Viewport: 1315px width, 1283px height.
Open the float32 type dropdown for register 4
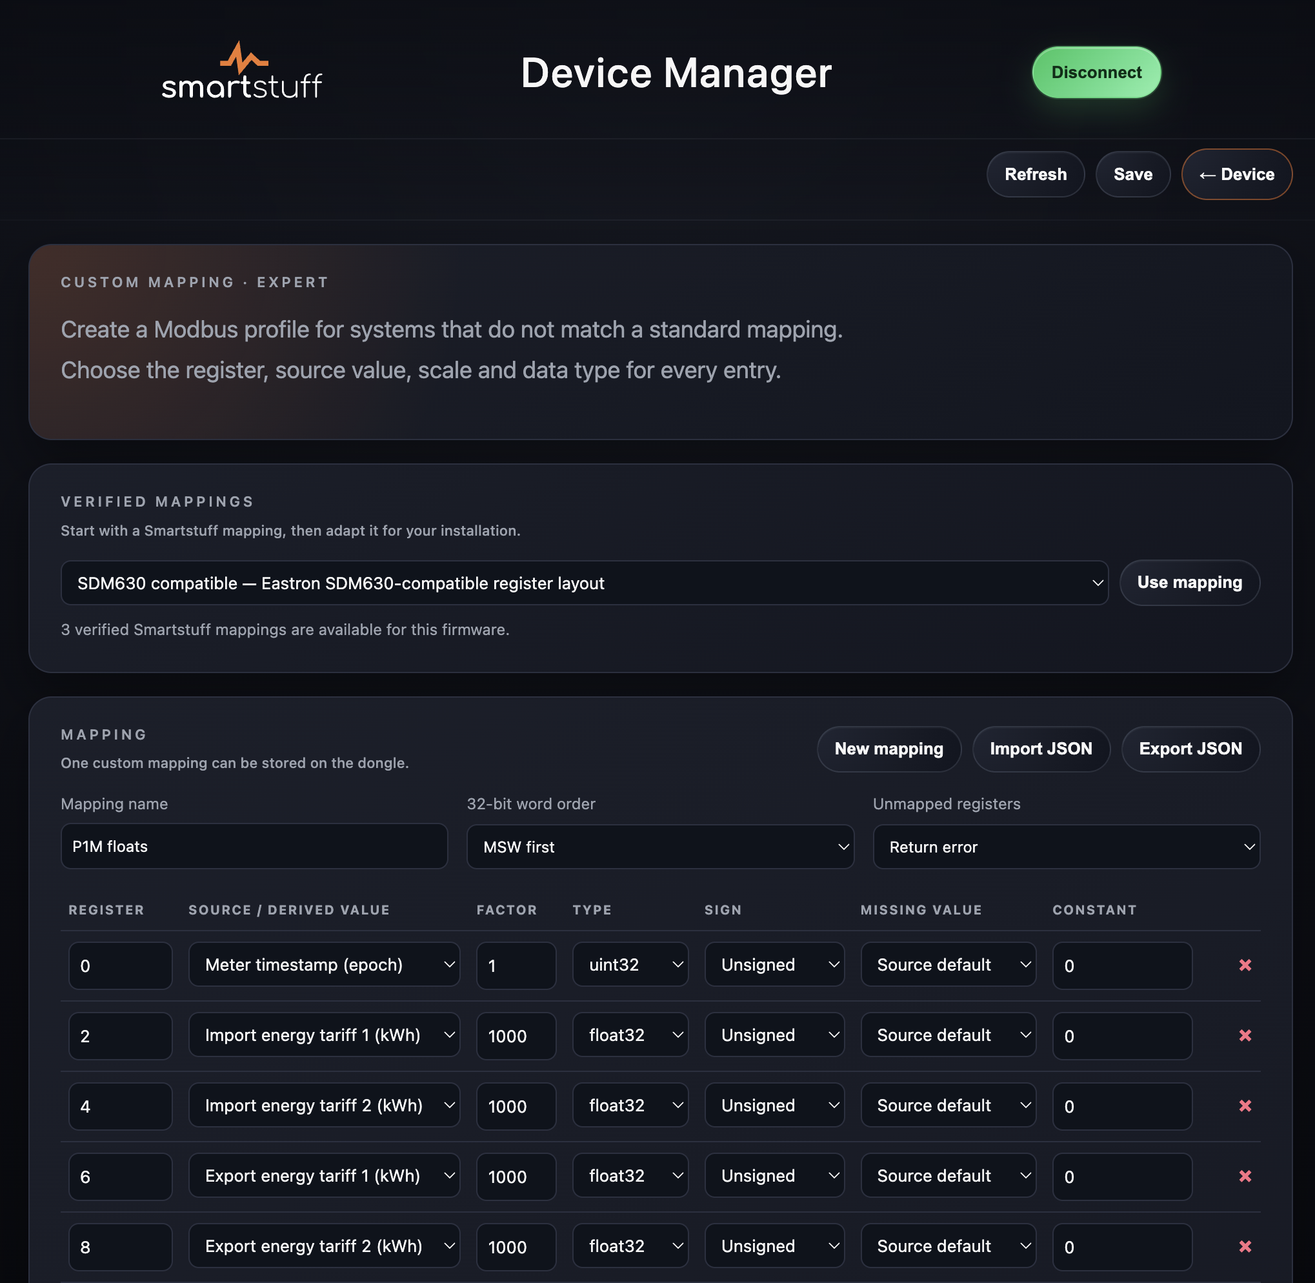[630, 1106]
